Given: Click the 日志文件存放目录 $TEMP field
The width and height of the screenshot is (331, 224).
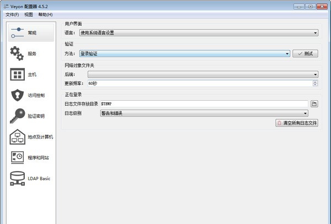Looking at the screenshot, I should (204, 104).
